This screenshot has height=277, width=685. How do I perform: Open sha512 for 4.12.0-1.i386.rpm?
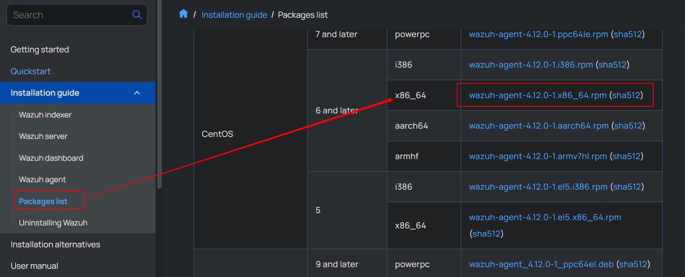point(612,65)
